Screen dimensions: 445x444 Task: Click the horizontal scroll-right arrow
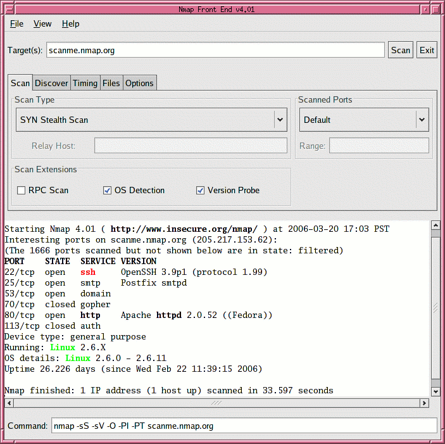[x=424, y=403]
